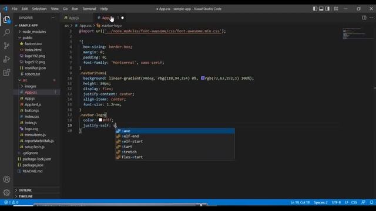Viewport: 376px width, 211px height.
Task: Open the View menu
Action: pyautogui.click(x=55, y=9)
